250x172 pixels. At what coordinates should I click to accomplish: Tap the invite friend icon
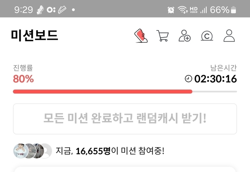click(184, 36)
